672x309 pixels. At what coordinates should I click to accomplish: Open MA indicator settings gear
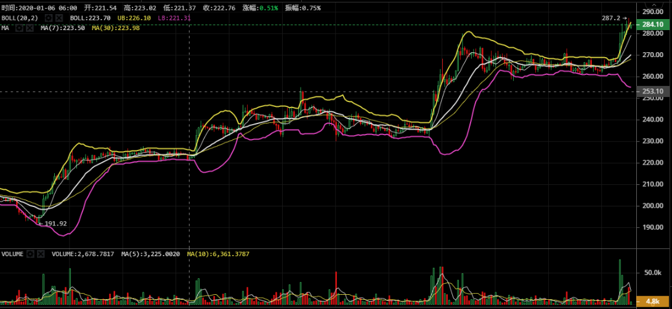point(18,28)
